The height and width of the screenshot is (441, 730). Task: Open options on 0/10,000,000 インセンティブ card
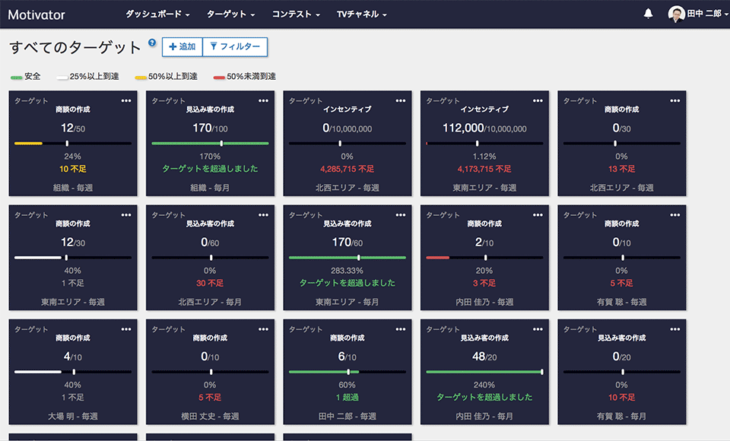click(401, 100)
